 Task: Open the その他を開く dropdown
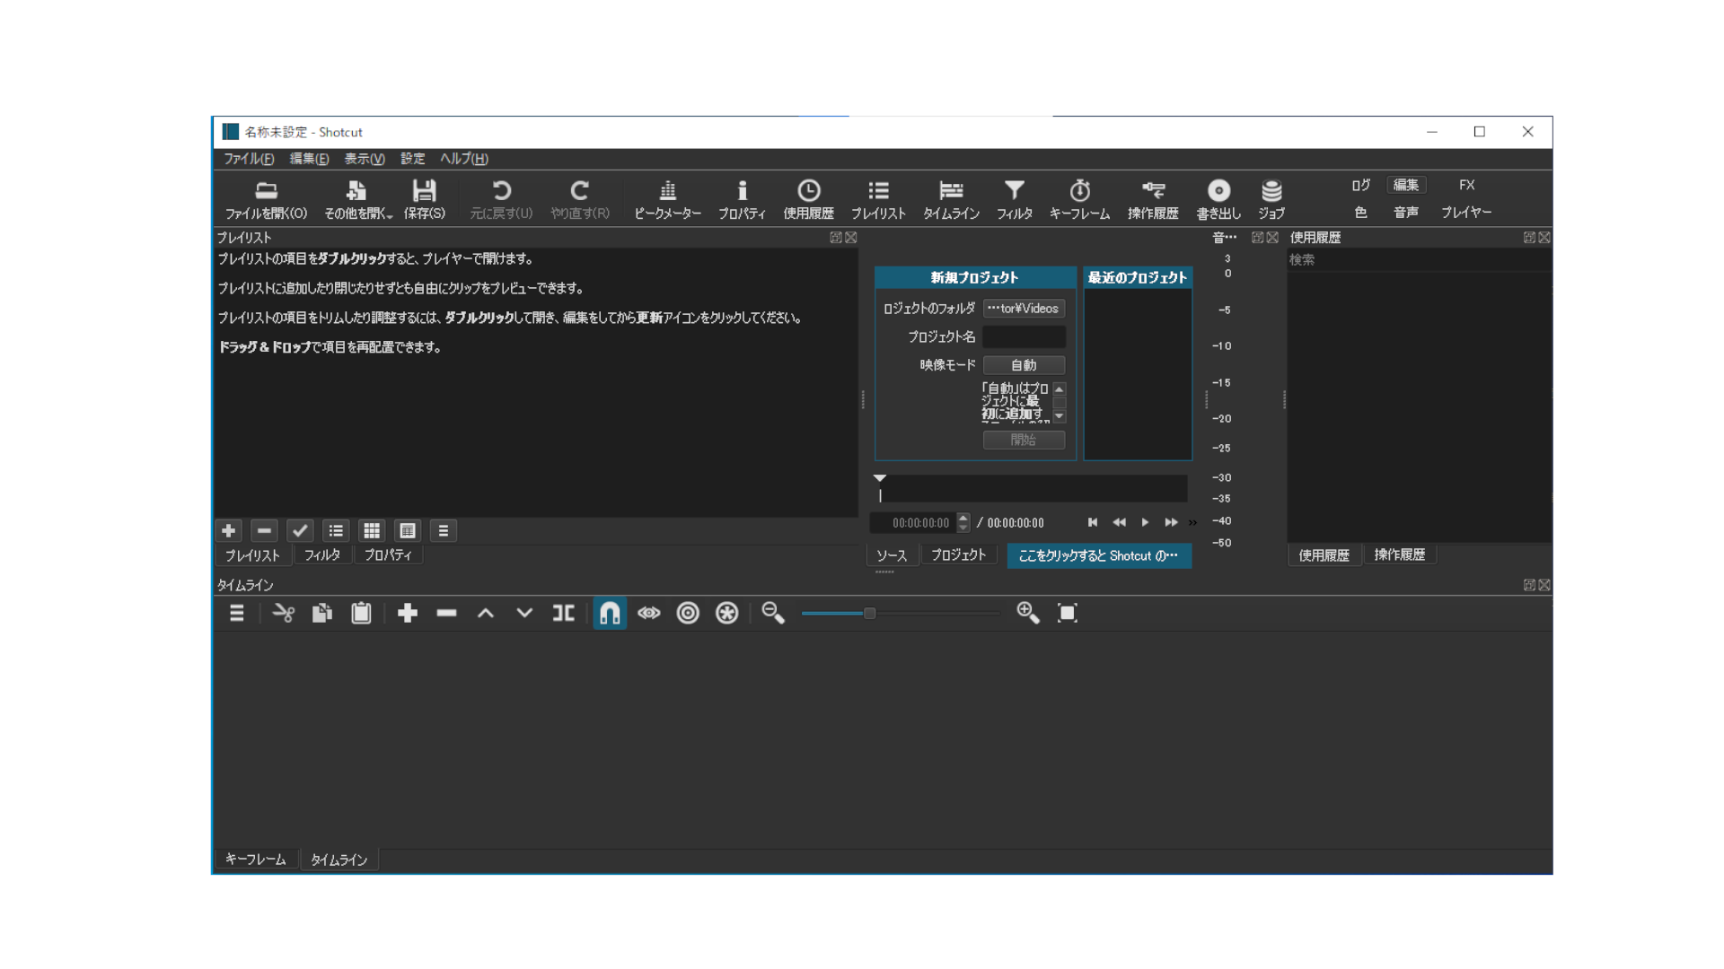pyautogui.click(x=358, y=199)
